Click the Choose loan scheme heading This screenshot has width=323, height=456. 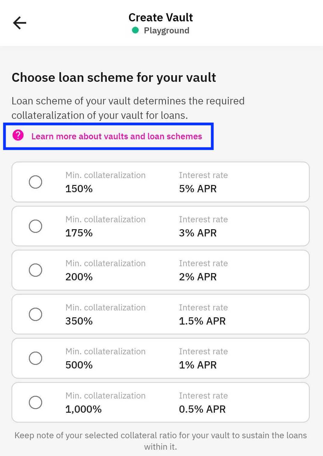coord(114,77)
